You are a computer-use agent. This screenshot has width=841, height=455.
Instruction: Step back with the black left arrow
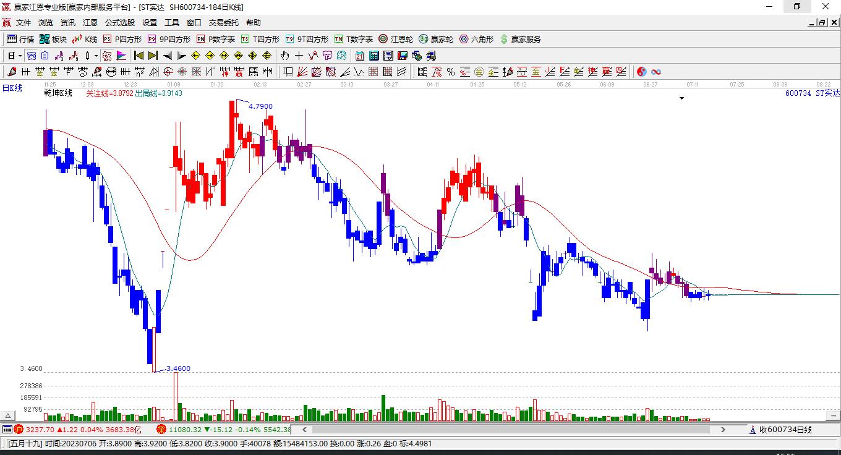coord(168,56)
